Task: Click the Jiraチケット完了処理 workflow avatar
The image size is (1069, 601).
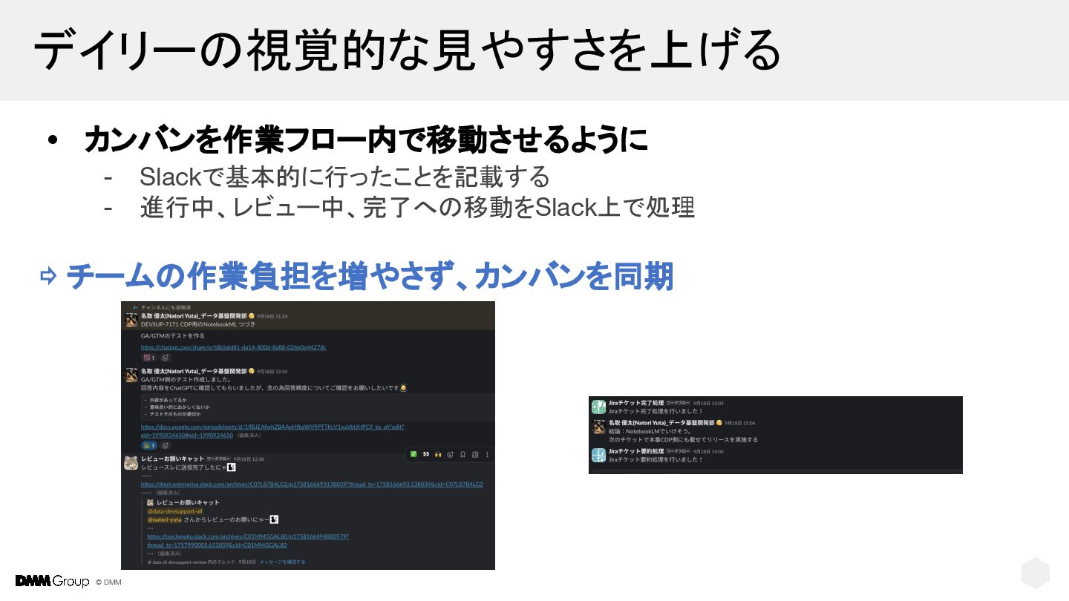Action: point(598,407)
